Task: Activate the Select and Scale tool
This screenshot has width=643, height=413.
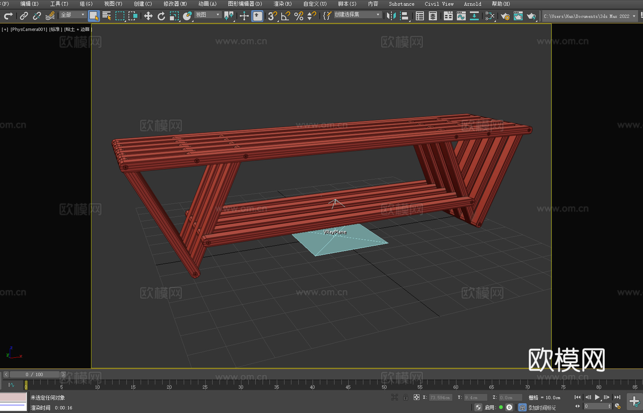Action: [174, 16]
